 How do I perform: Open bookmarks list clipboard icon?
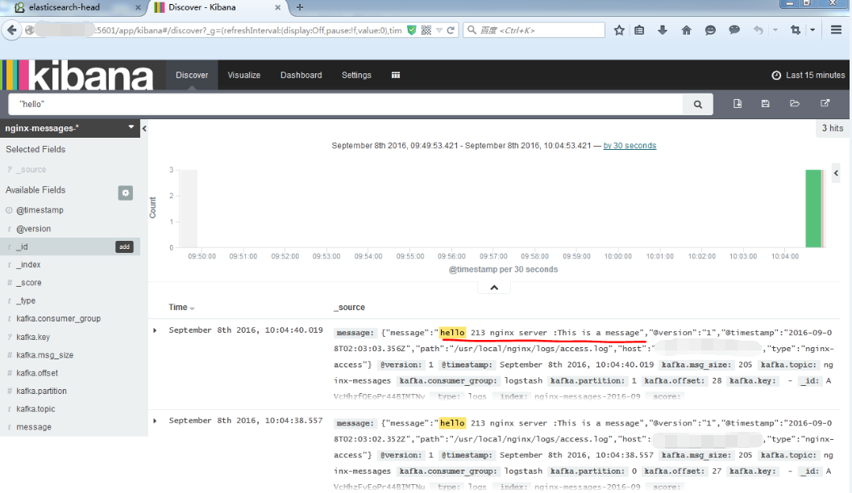(639, 31)
